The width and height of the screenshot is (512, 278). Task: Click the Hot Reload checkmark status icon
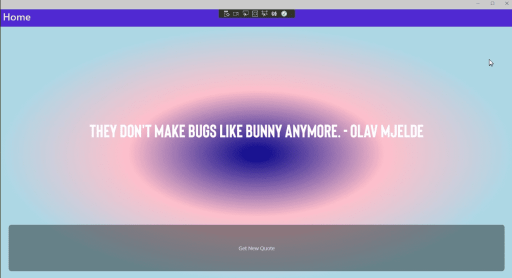click(284, 13)
